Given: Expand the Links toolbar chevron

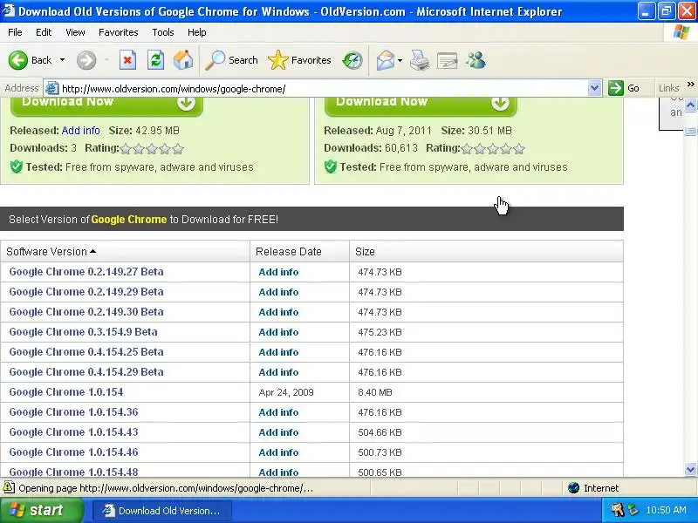Looking at the screenshot, I should pos(690,84).
